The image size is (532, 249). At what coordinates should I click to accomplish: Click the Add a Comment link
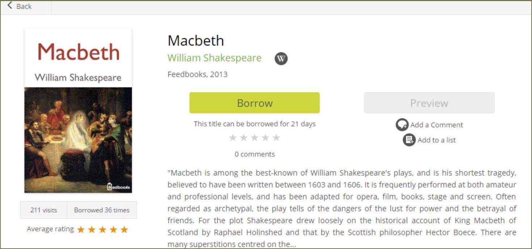436,125
